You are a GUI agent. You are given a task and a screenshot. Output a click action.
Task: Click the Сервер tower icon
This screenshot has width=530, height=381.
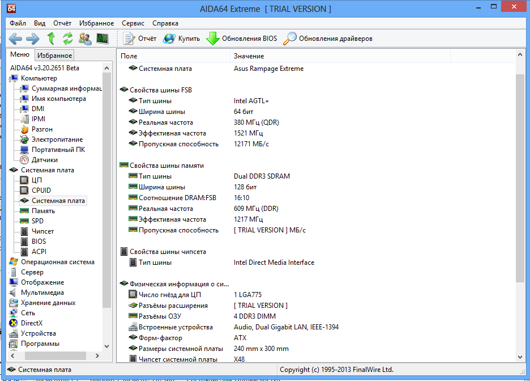click(14, 272)
